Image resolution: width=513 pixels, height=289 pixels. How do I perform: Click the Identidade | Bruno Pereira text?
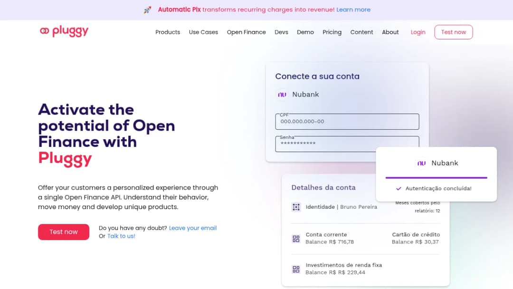pyautogui.click(x=341, y=207)
